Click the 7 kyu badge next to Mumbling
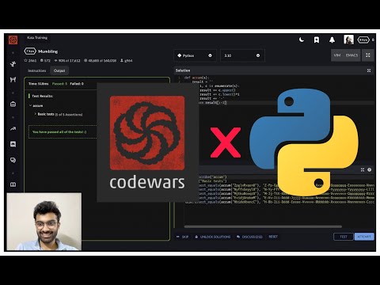This screenshot has width=380, height=285. (x=30, y=51)
